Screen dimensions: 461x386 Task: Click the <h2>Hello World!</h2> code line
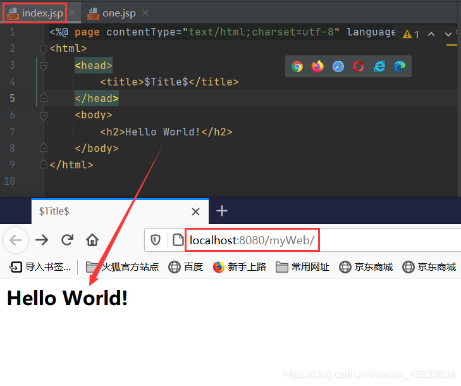(166, 132)
